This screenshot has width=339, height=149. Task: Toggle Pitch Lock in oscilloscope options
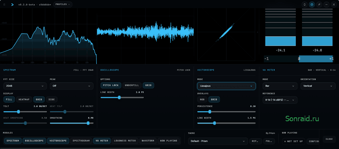[111, 85]
